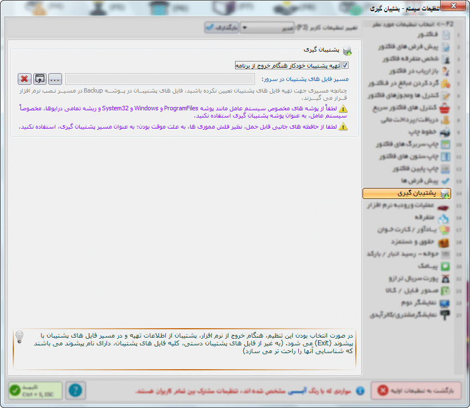This screenshot has width=470, height=408.
Task: Open شخص متفرقه فاکتور settings via its person icon
Action: [446, 59]
